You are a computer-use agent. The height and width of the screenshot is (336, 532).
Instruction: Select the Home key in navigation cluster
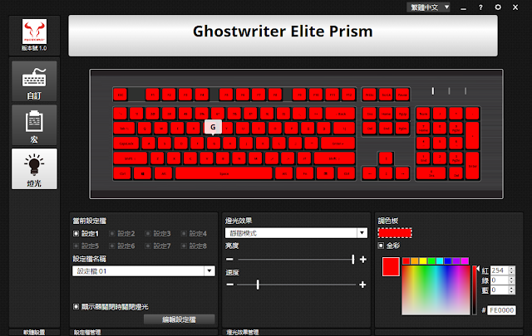(x=386, y=114)
